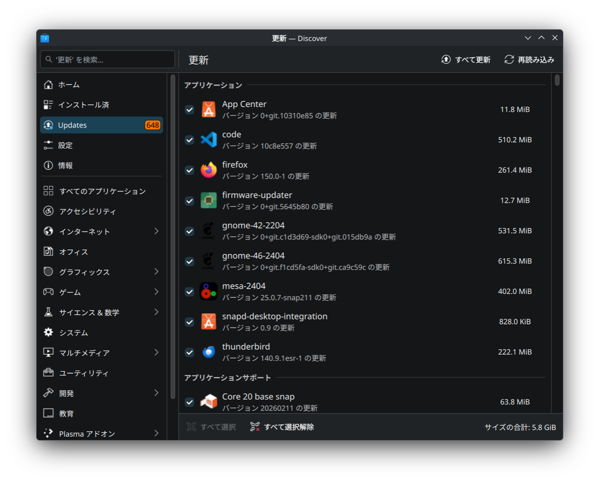
Task: Click the 再読み込み refresh button
Action: coord(530,60)
